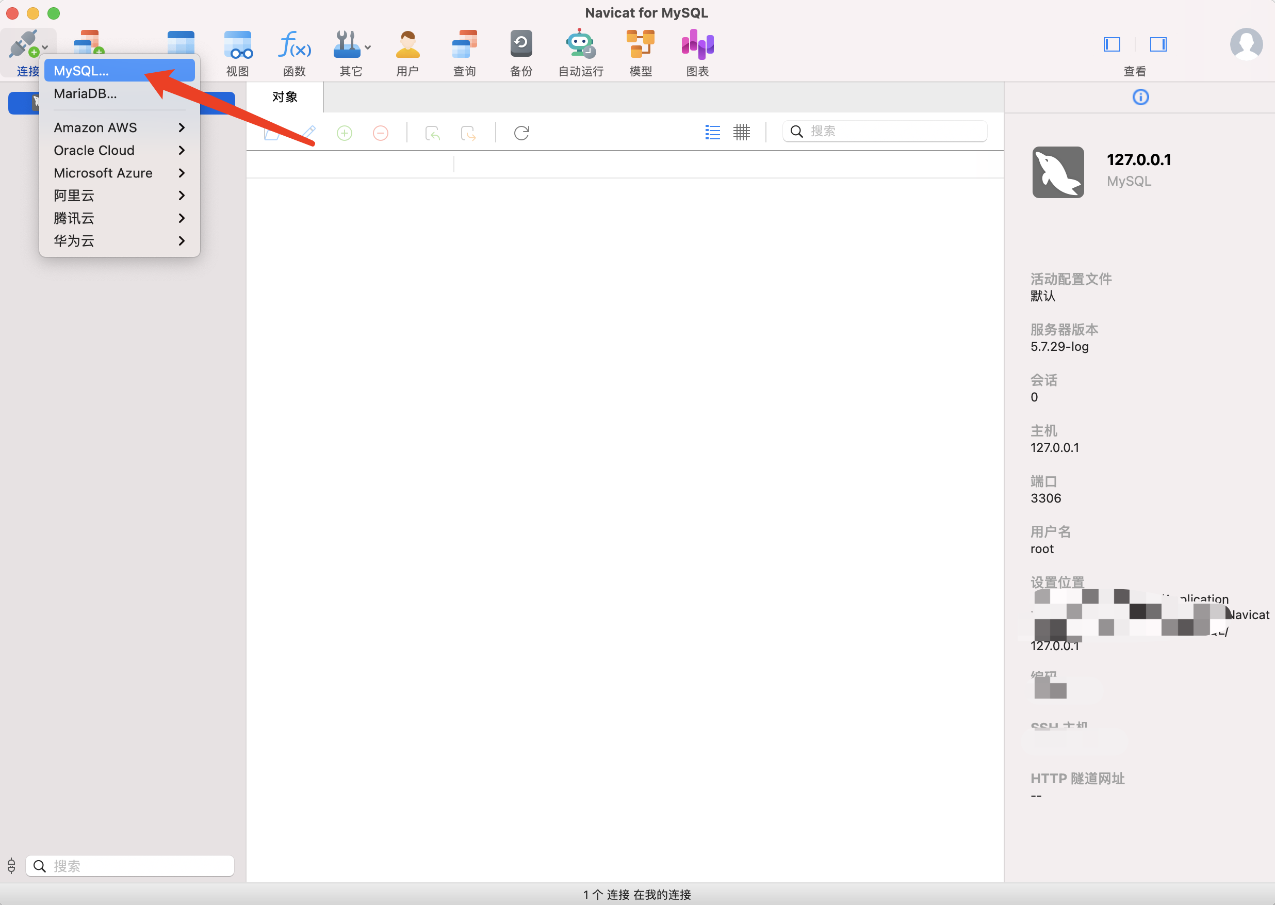The width and height of the screenshot is (1275, 905).
Task: Open the Others (其它) dropdown arrow
Action: click(x=368, y=47)
